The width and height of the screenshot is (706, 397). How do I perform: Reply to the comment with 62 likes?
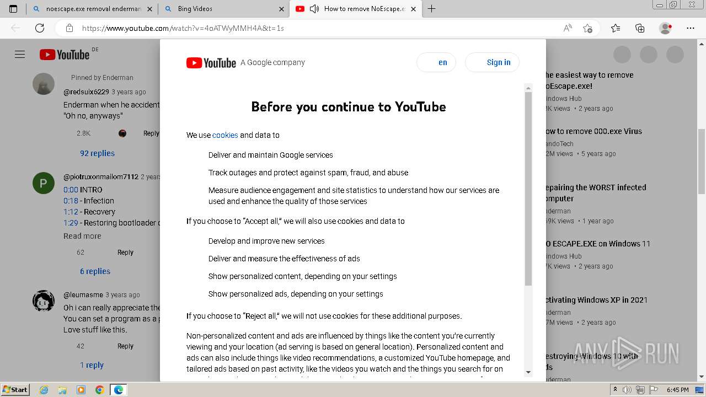click(x=125, y=253)
